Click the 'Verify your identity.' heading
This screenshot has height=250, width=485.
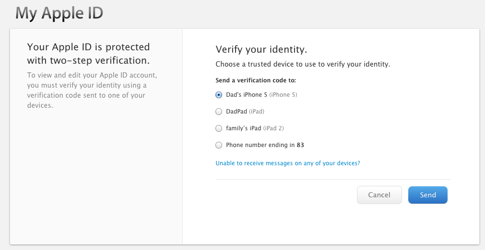click(261, 50)
